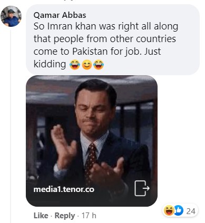Viewport: 205px width, 223px height.
Task: View the 24 reactions count
Action: (191, 211)
